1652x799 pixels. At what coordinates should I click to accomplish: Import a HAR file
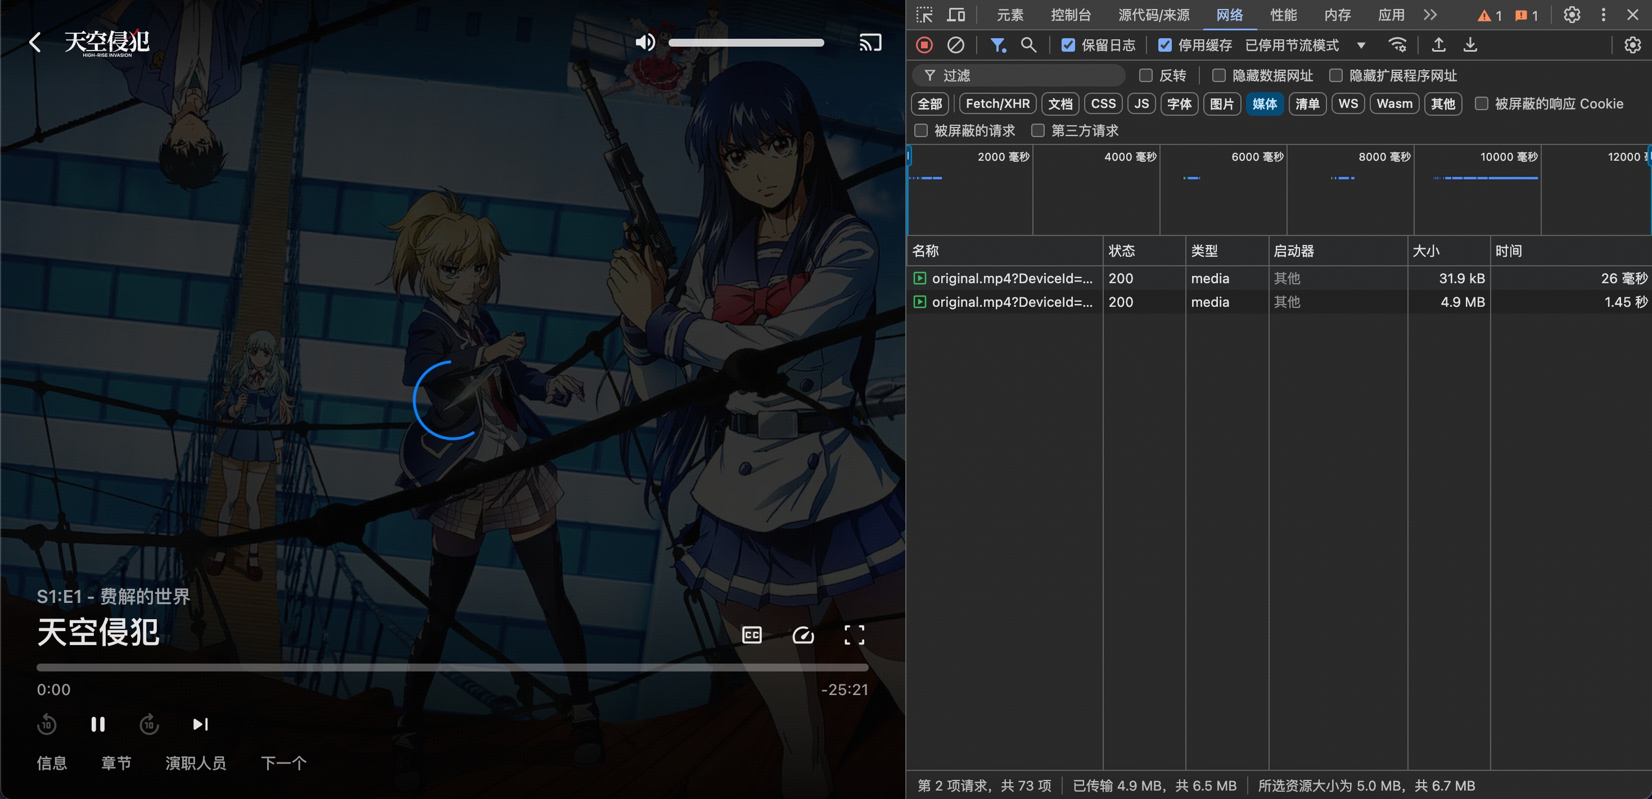1438,45
